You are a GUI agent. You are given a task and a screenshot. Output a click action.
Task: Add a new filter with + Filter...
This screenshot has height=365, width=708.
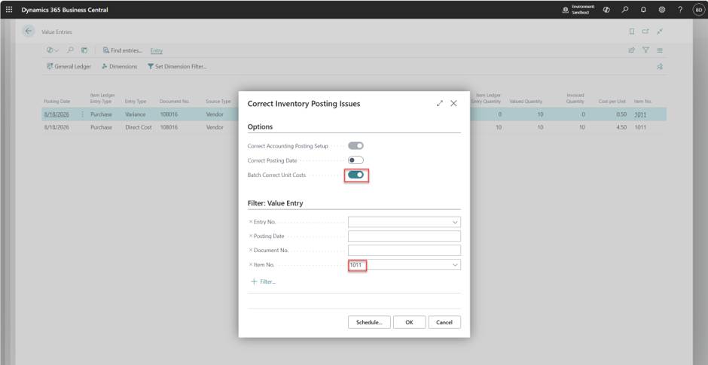pyautogui.click(x=263, y=281)
